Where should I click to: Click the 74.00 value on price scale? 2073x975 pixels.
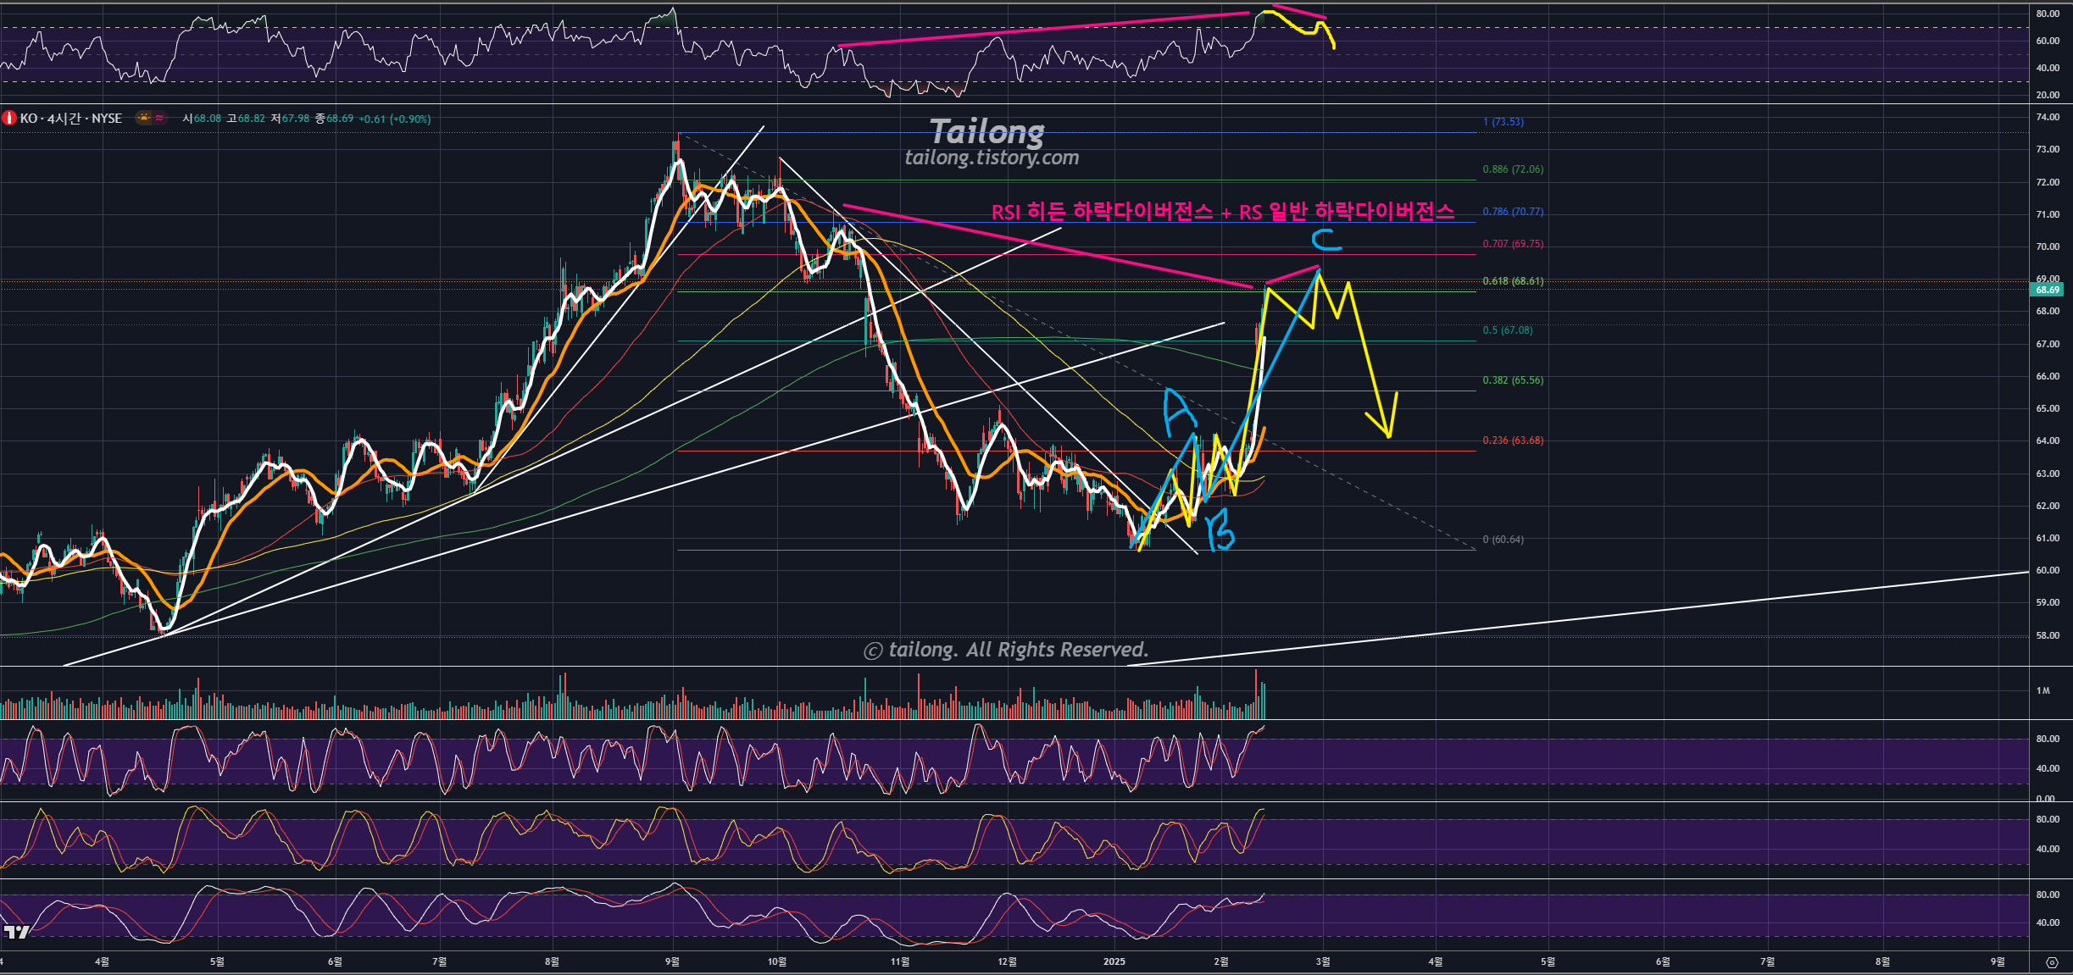(2048, 117)
